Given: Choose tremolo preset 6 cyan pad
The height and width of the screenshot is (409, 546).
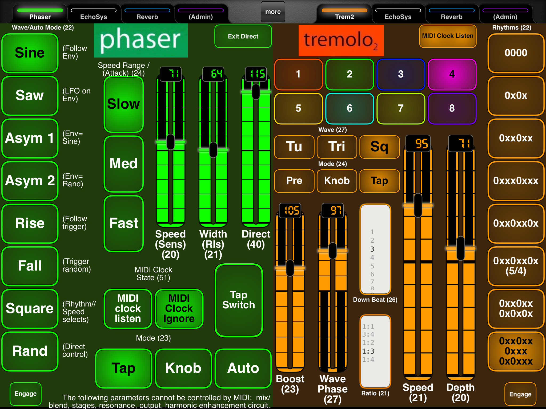Looking at the screenshot, I should [x=350, y=108].
